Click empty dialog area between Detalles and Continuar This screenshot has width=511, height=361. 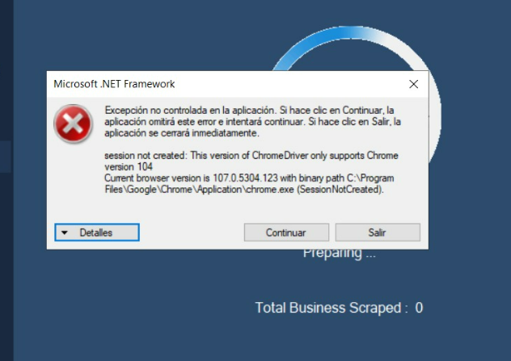click(x=192, y=233)
